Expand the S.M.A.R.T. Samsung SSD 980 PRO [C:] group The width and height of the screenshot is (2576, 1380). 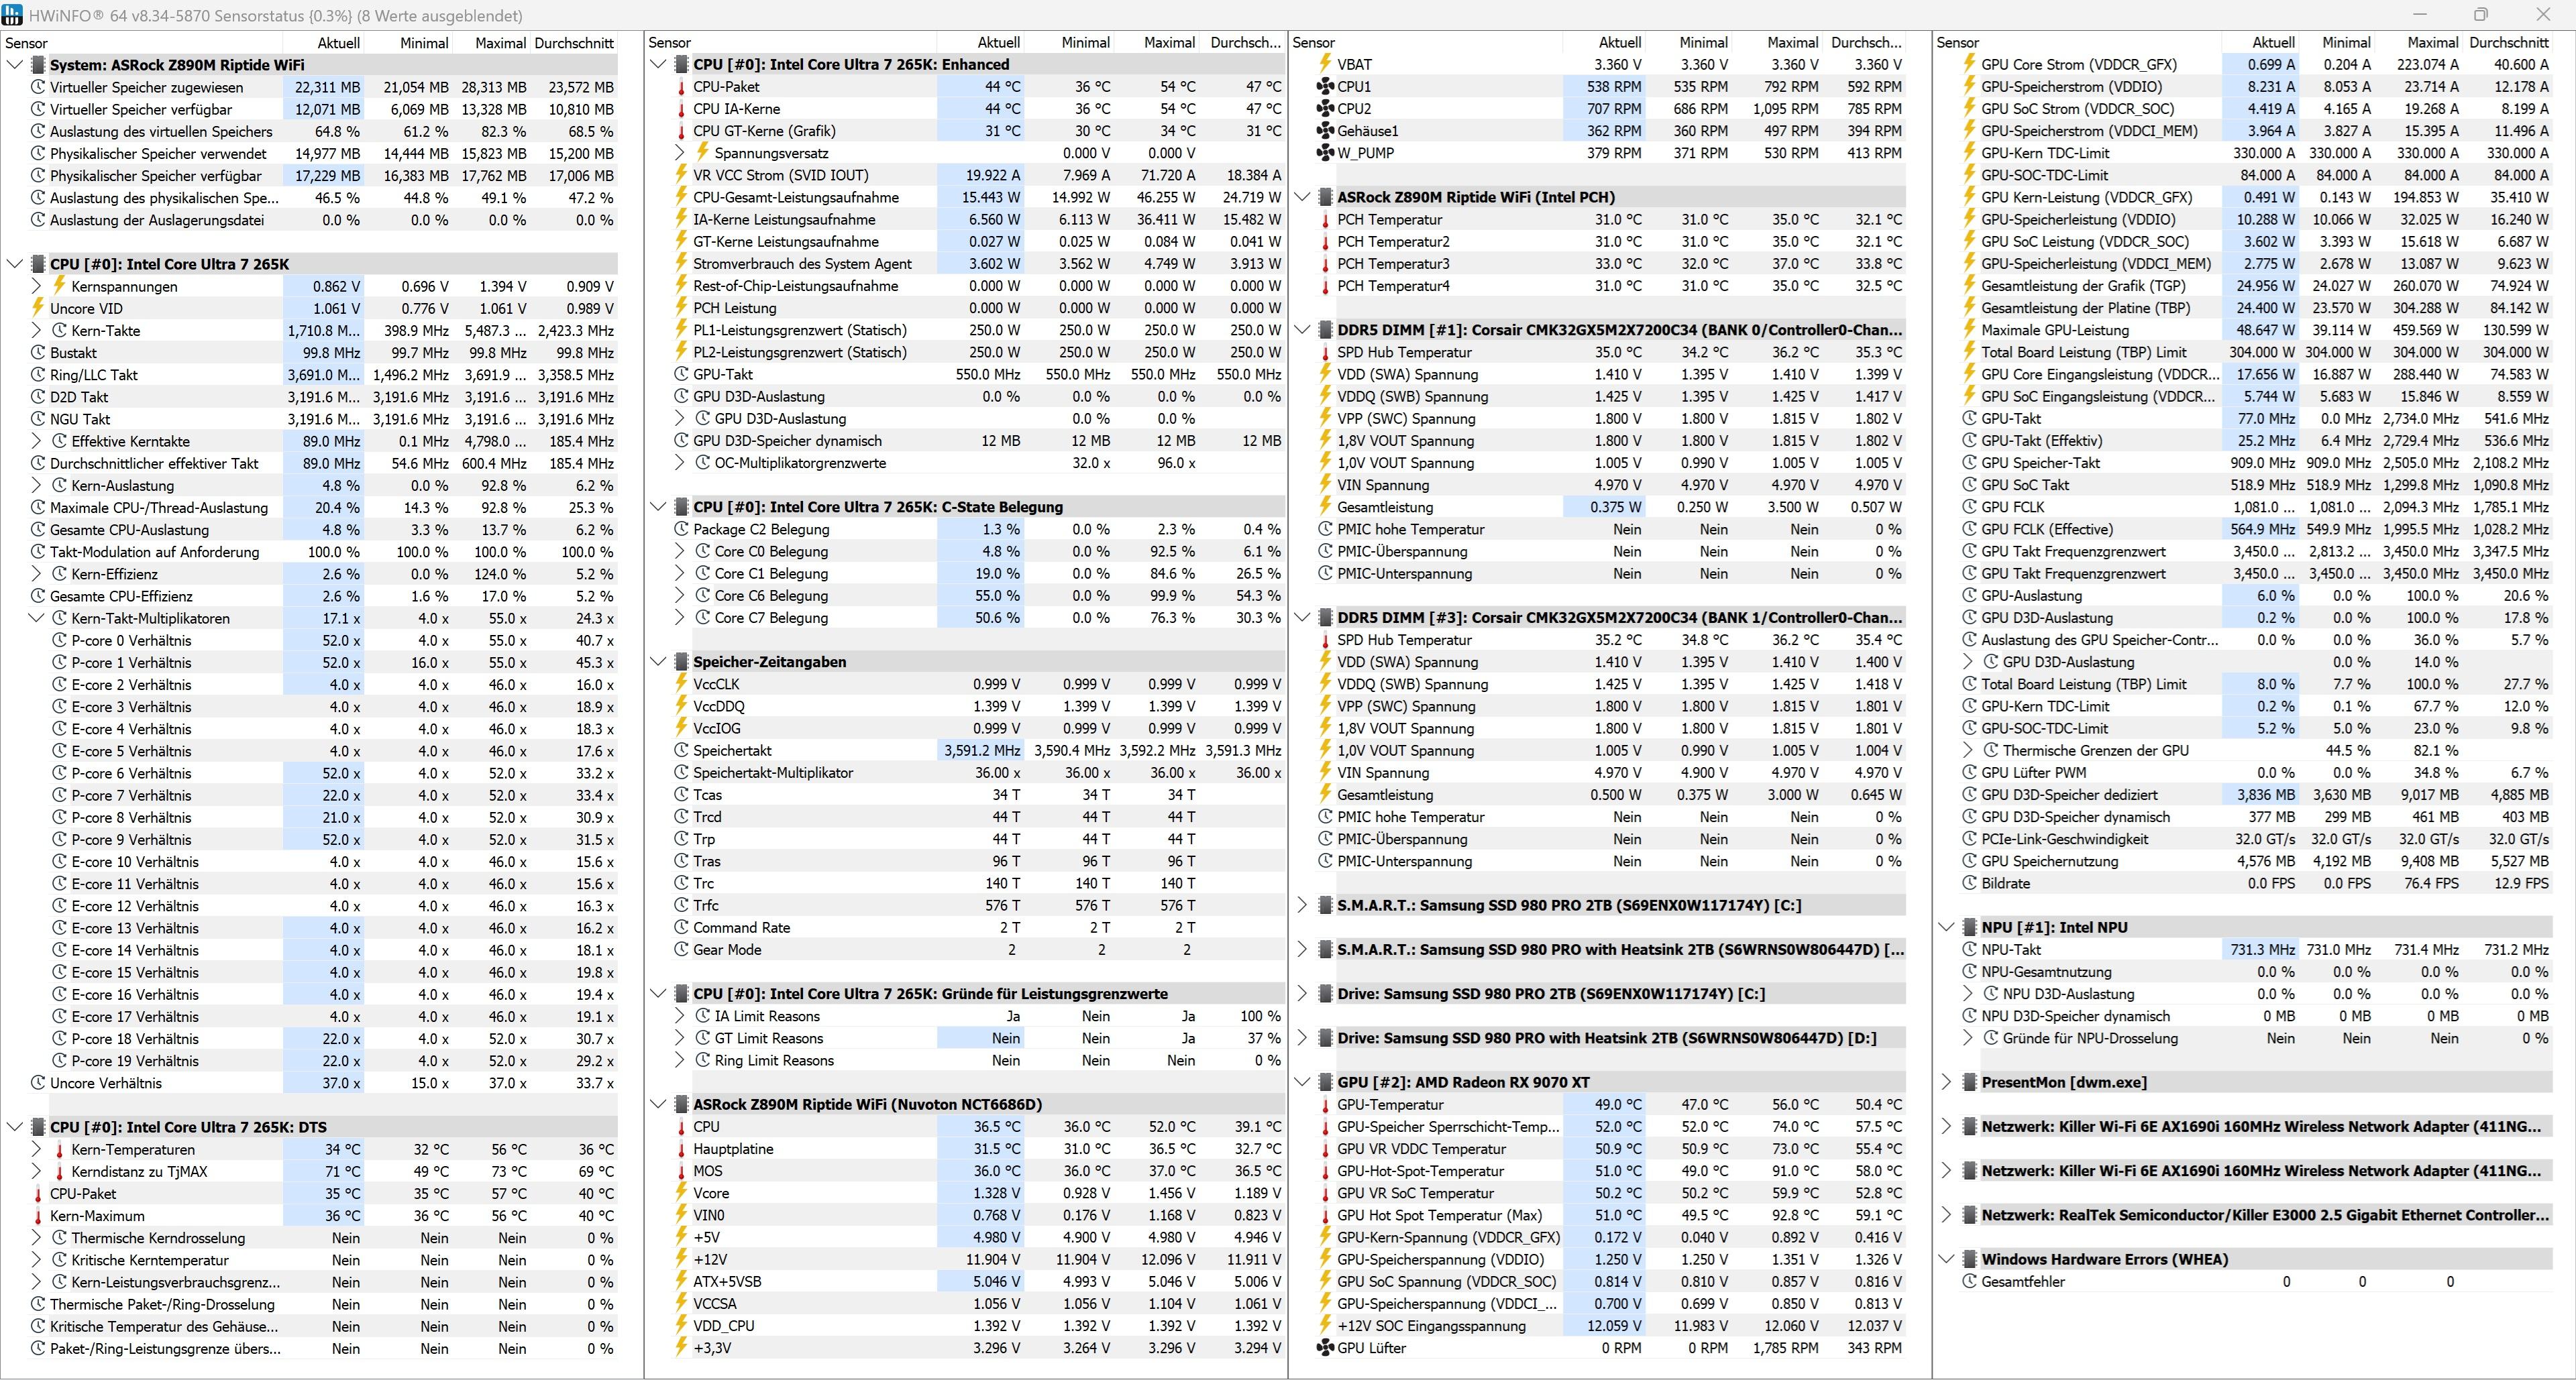click(x=1302, y=905)
